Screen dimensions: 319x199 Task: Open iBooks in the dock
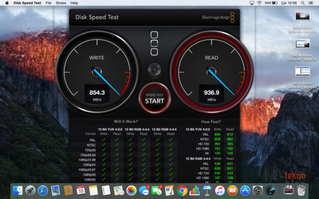(232, 191)
